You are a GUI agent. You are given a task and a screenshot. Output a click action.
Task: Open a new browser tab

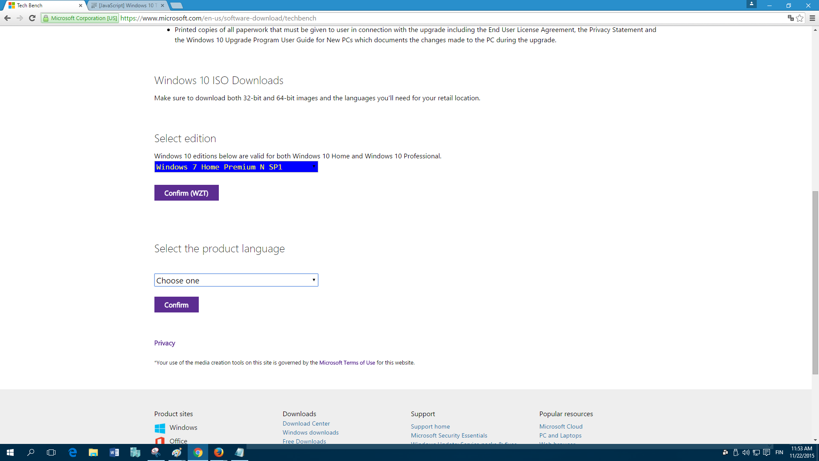pyautogui.click(x=177, y=6)
